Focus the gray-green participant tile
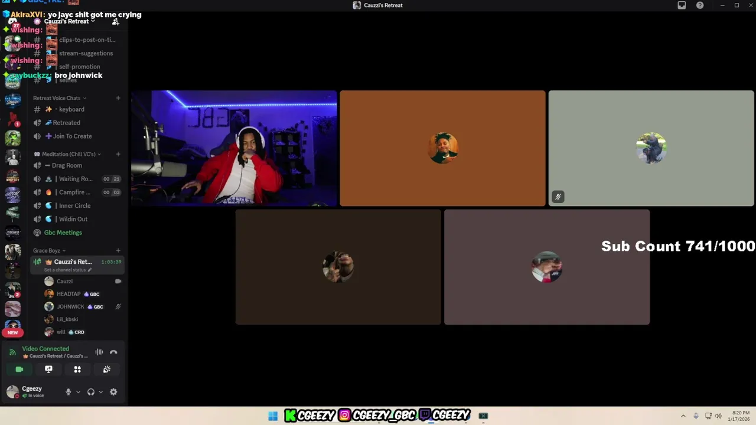The height and width of the screenshot is (425, 756). (x=651, y=148)
